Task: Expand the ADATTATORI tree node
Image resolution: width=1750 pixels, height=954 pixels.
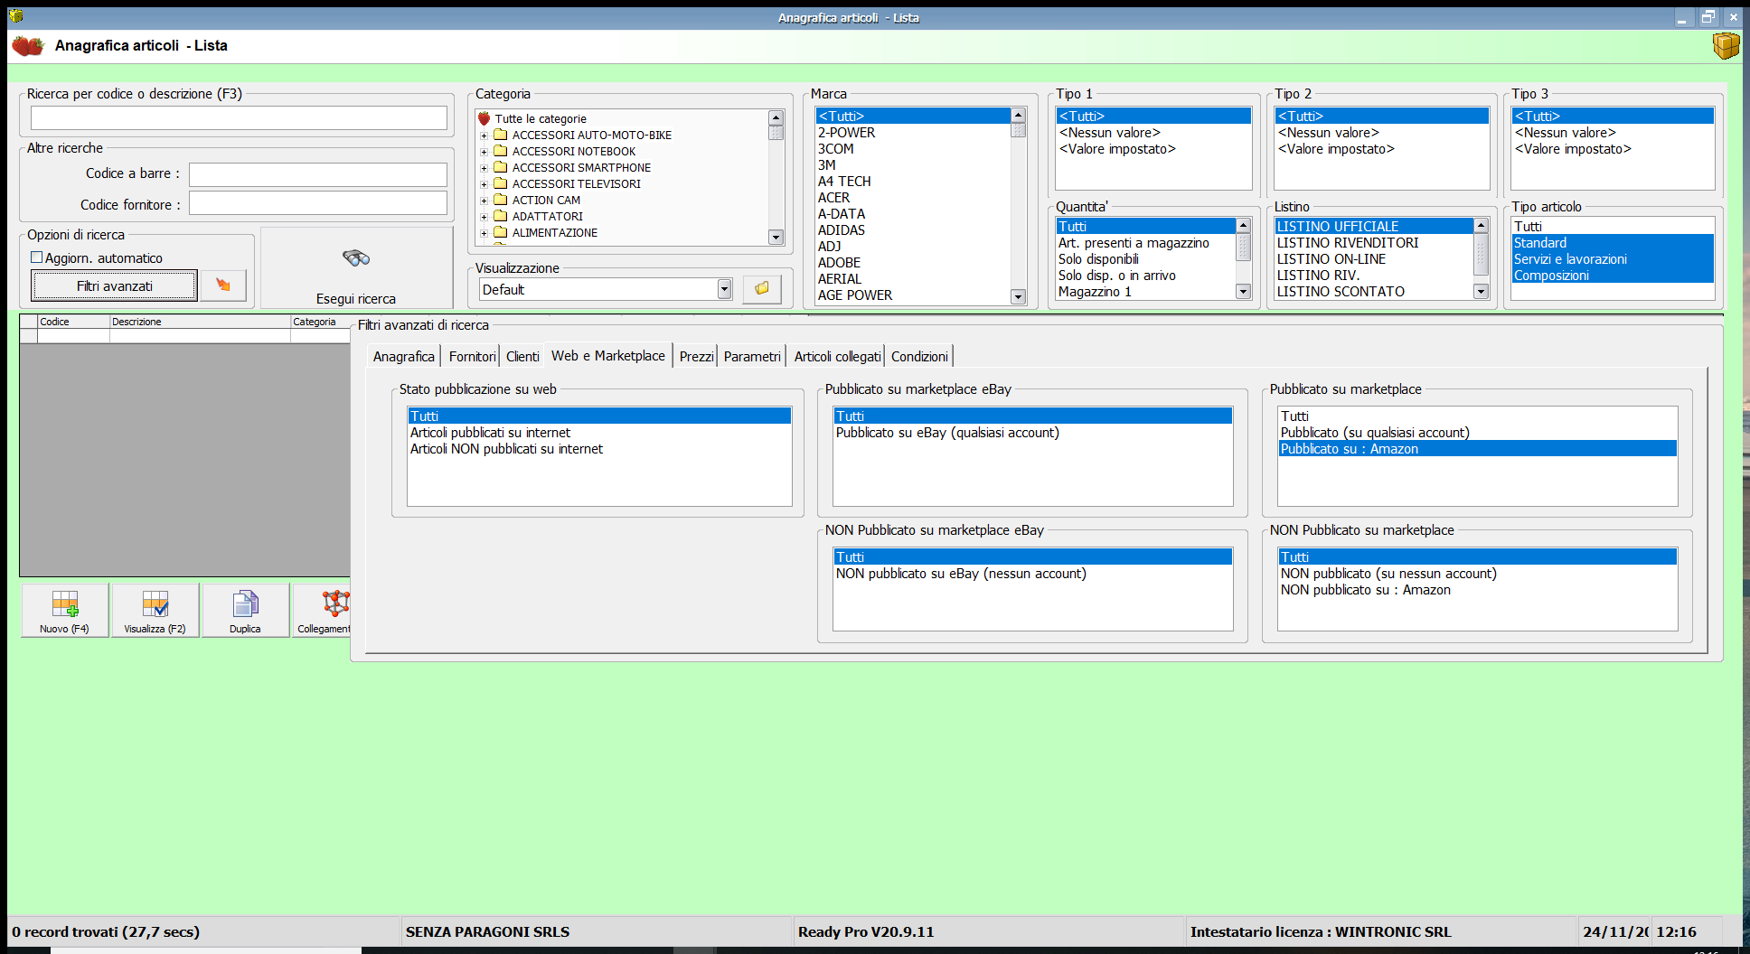Action: [x=484, y=217]
